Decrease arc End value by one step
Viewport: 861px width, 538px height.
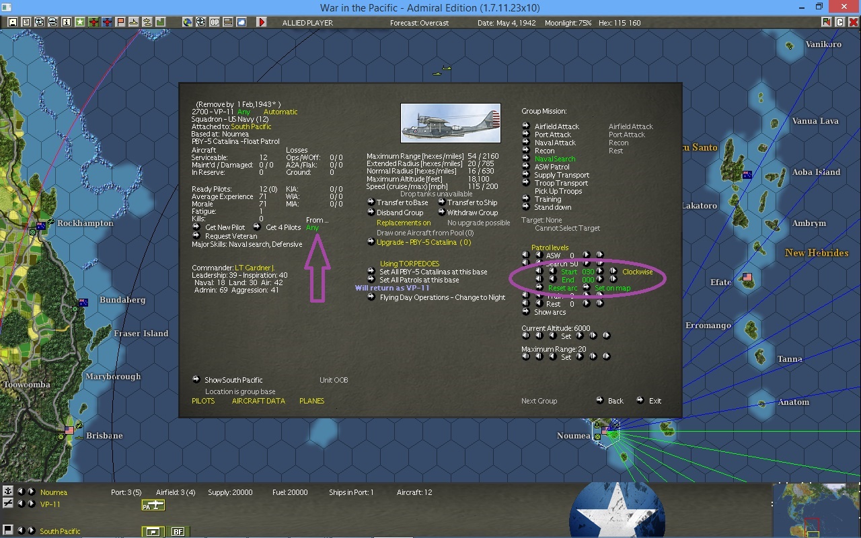click(552, 280)
